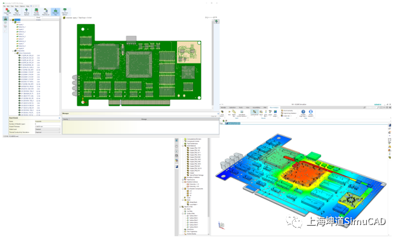Click the Run solver icon in ribbon
This screenshot has height=239, width=398.
229,113
